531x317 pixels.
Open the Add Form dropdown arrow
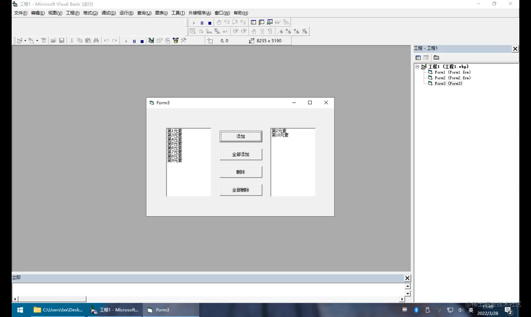(37, 41)
